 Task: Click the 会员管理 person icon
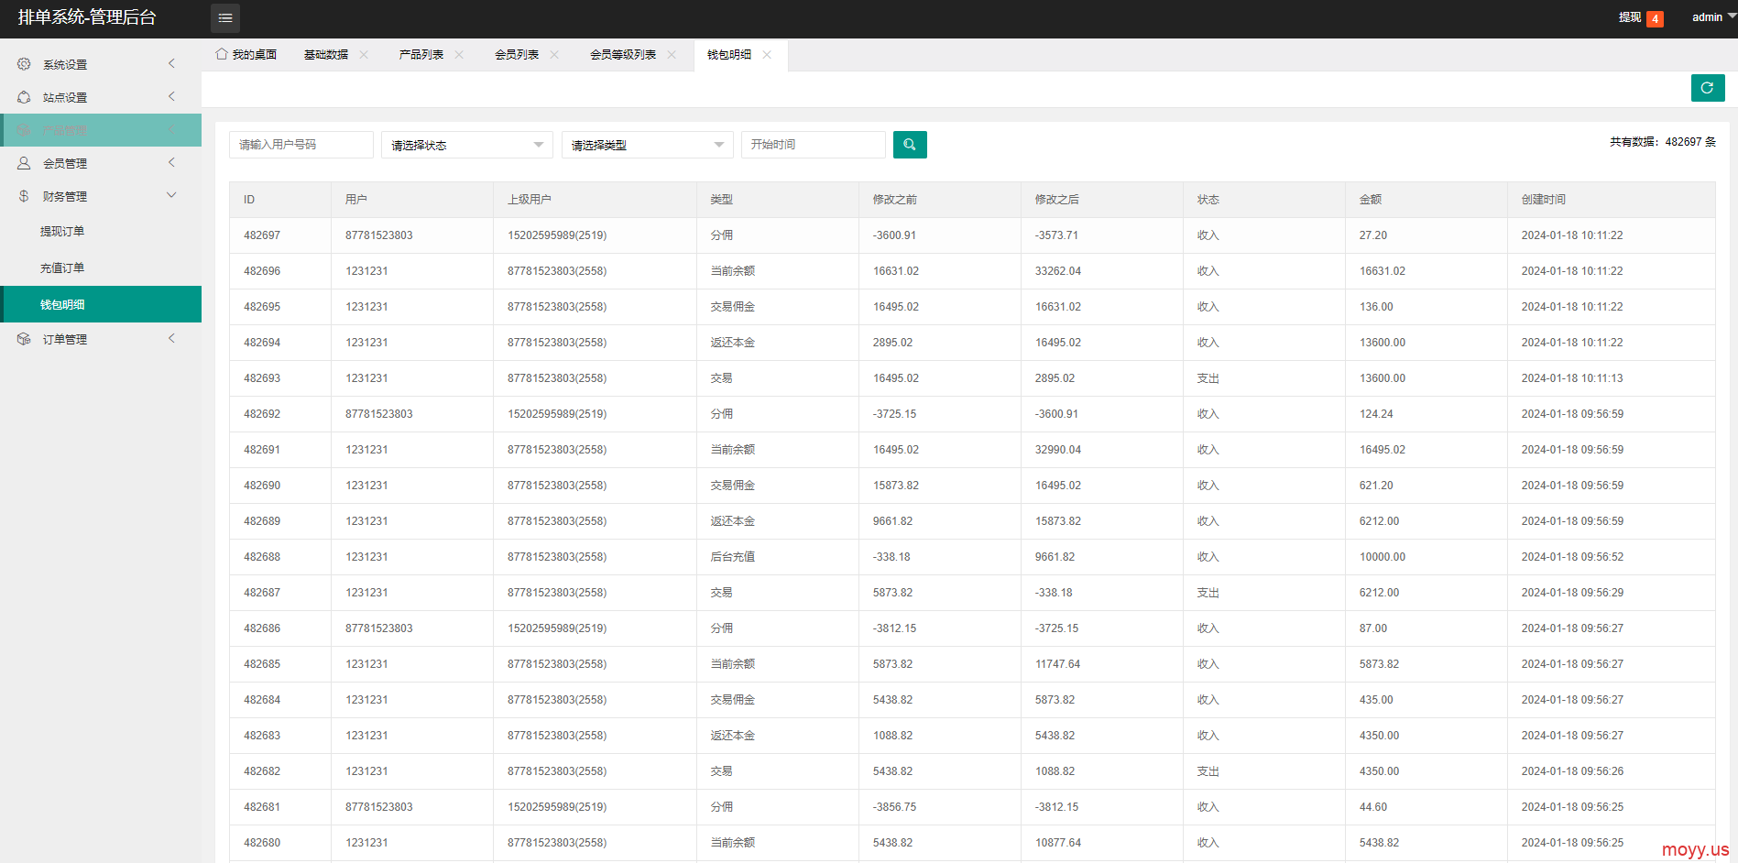coord(24,163)
